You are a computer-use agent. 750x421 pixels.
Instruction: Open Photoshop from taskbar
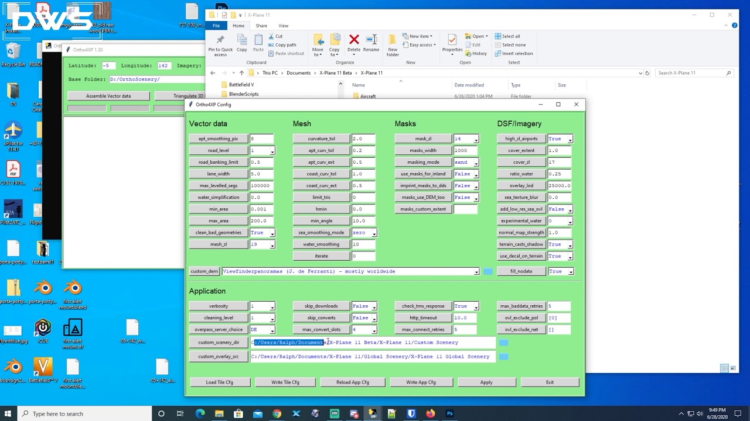[x=449, y=414]
